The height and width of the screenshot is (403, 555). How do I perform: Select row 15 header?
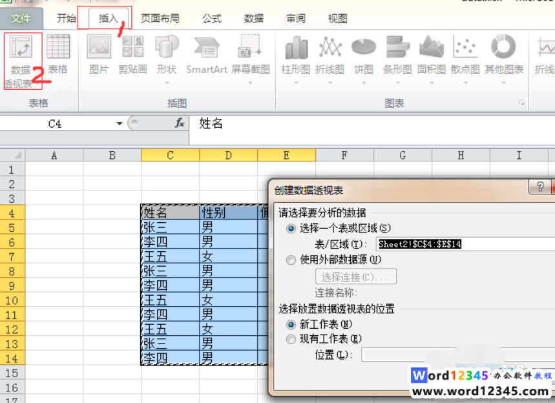click(x=12, y=373)
